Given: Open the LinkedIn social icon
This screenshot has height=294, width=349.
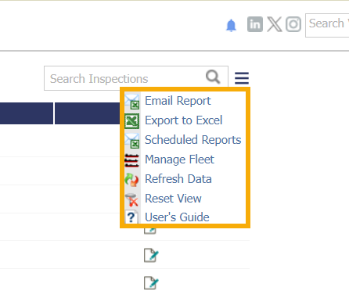Looking at the screenshot, I should (255, 24).
